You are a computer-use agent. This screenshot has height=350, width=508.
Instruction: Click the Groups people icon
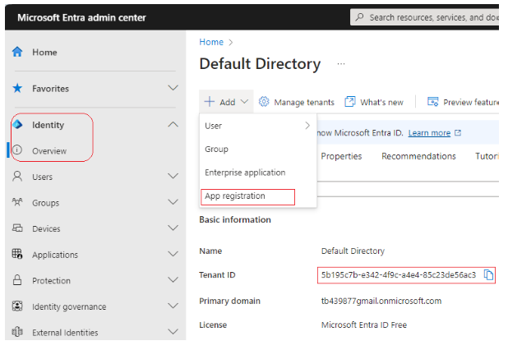coord(17,202)
